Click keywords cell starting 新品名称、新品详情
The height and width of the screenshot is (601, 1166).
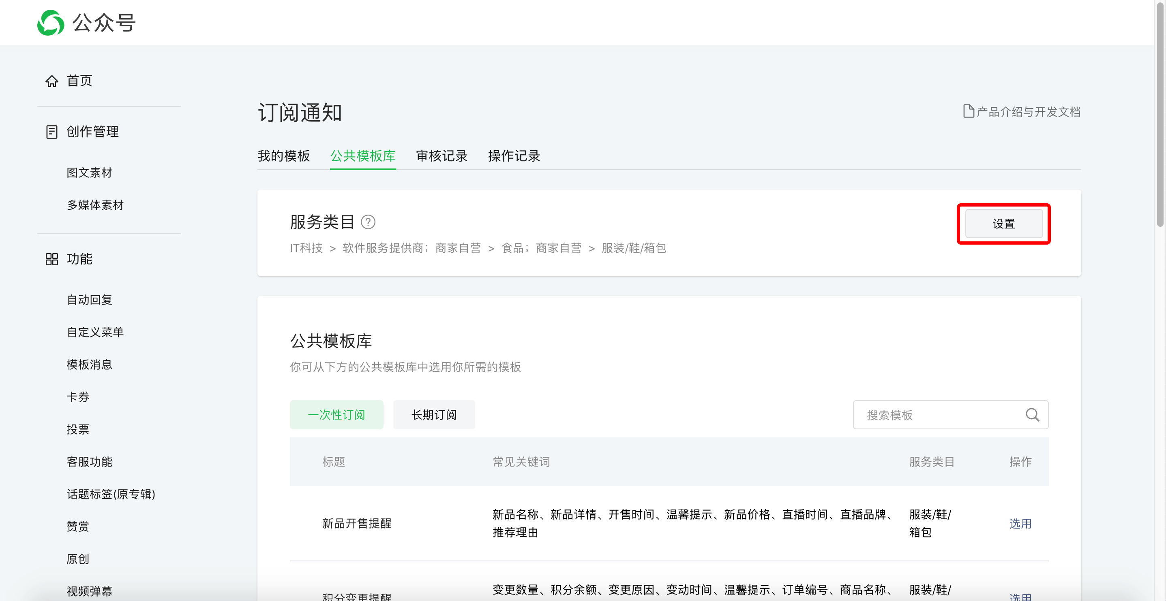(x=692, y=524)
